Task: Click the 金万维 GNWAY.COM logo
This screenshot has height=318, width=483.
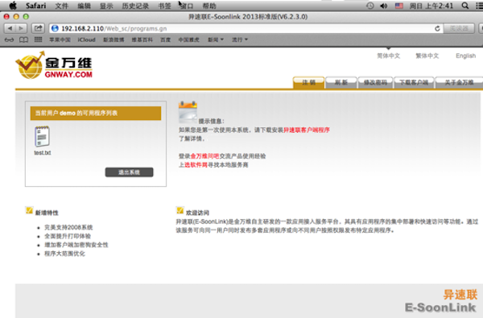Action: click(54, 65)
